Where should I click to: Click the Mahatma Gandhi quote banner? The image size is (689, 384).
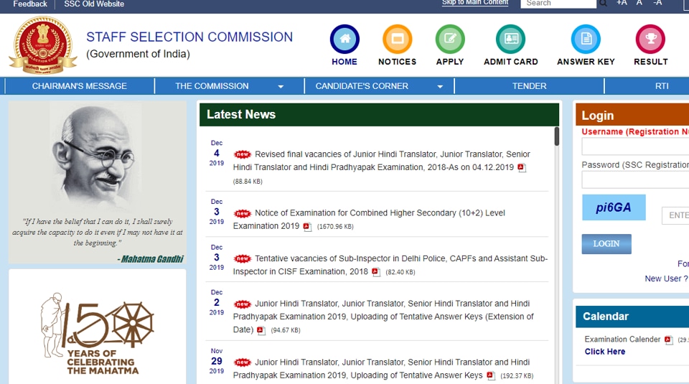[x=97, y=182]
